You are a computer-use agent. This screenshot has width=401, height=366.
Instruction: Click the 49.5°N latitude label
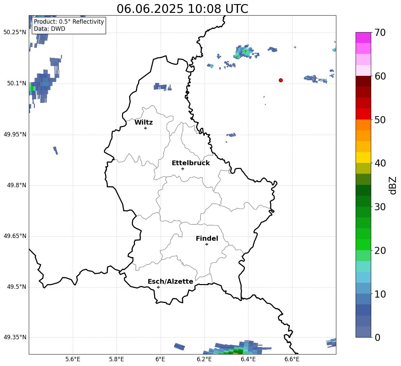17,287
